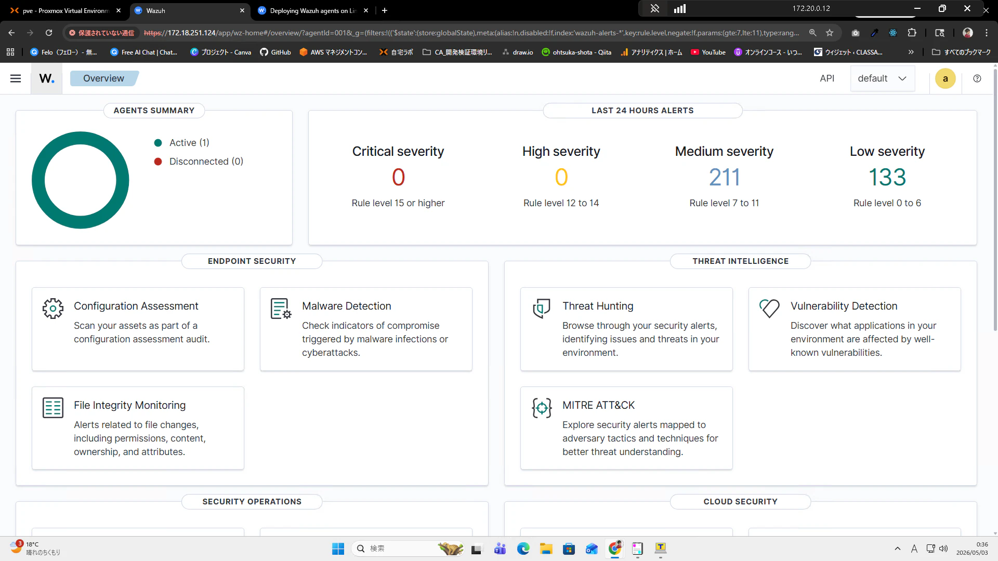Expand the default API selector dropdown
The image size is (998, 561).
[x=882, y=78]
